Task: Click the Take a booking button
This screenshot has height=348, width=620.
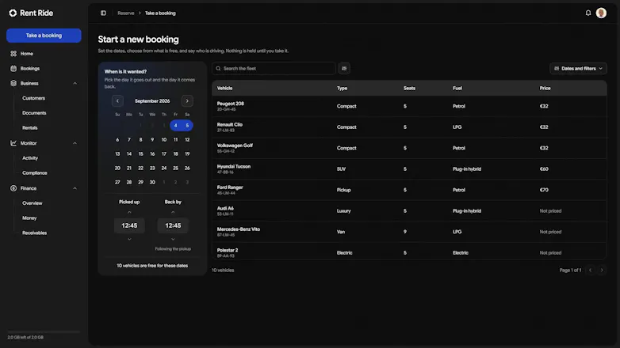Action: [44, 36]
